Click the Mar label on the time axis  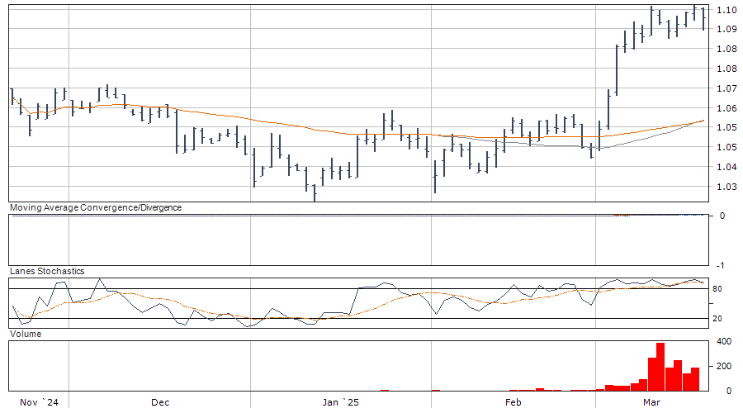pyautogui.click(x=652, y=403)
